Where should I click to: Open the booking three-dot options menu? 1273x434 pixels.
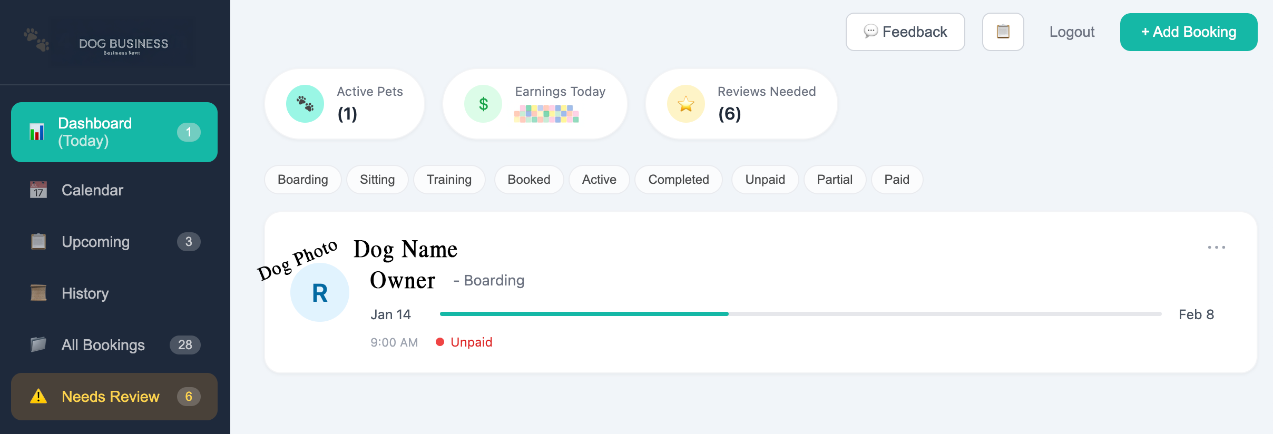click(x=1216, y=247)
